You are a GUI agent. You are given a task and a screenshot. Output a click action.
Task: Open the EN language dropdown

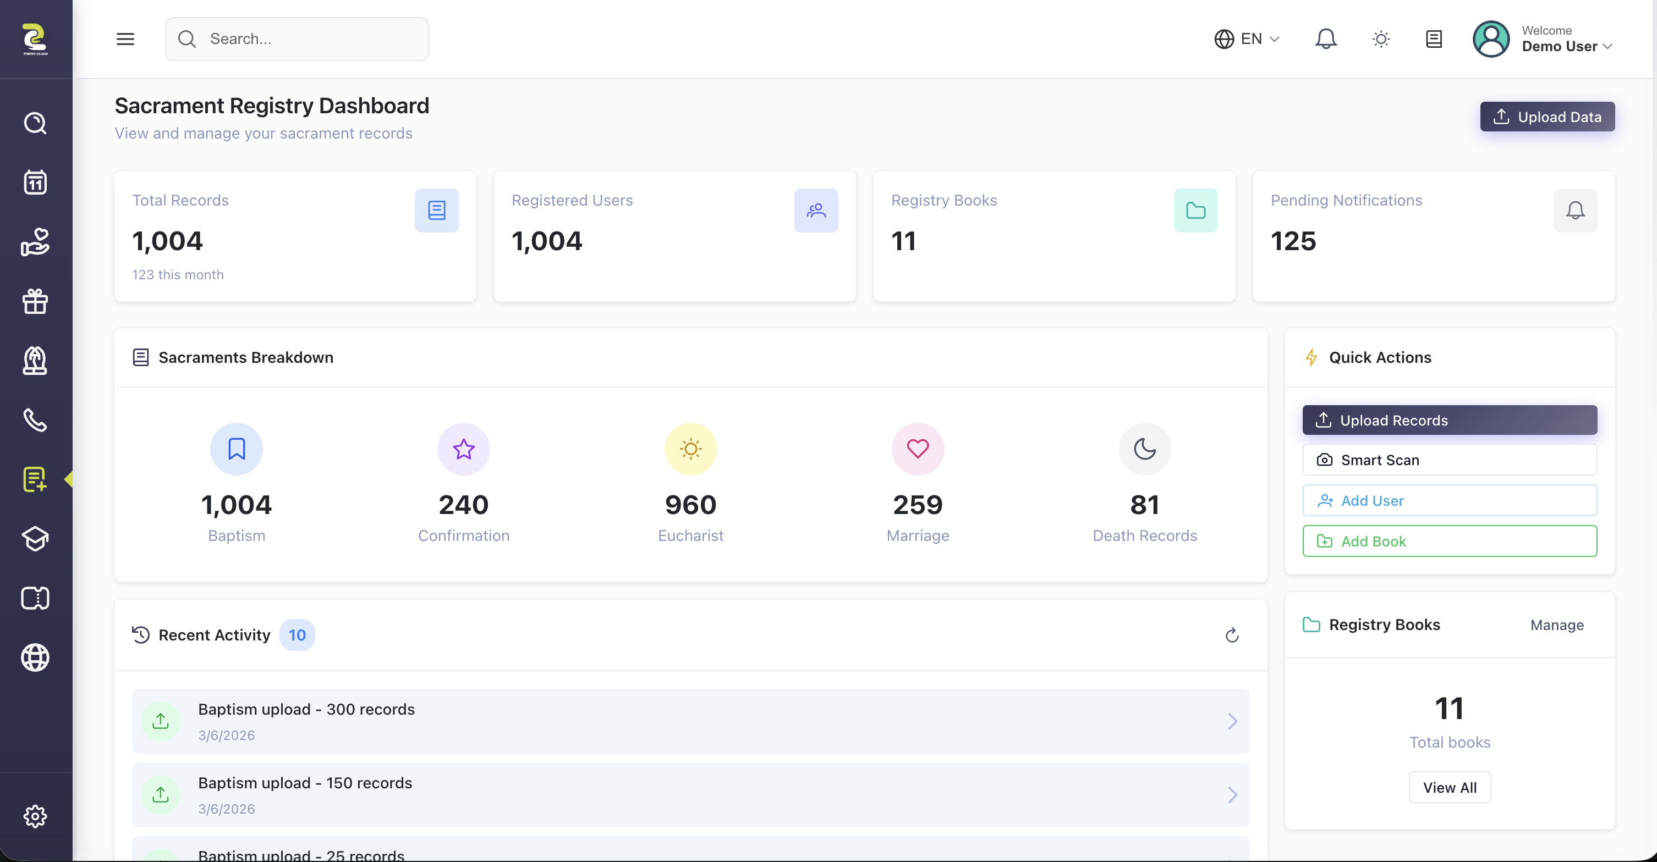coord(1247,39)
